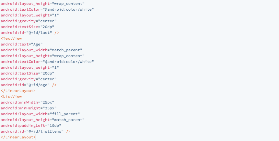Click the first closing LinearLayout tag

point(18,91)
